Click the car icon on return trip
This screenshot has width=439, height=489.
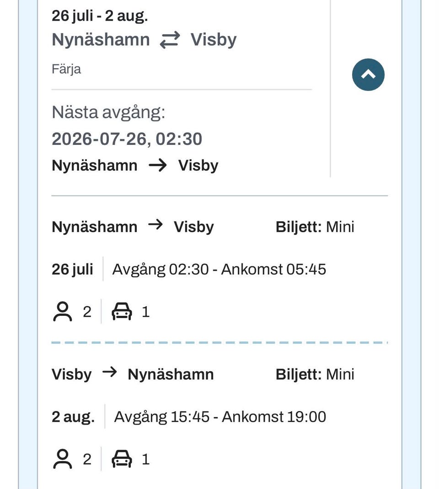pyautogui.click(x=122, y=459)
